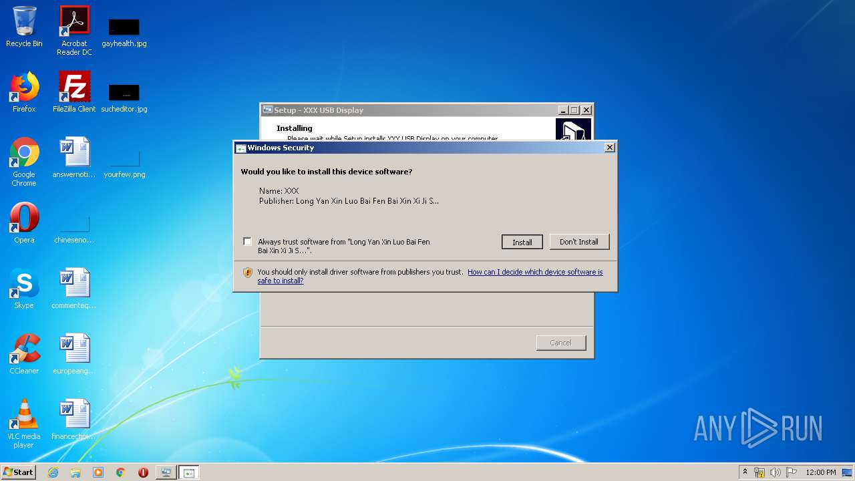Viewport: 855px width, 481px height.
Task: Click the 12:00 PM clock
Action: (x=820, y=472)
